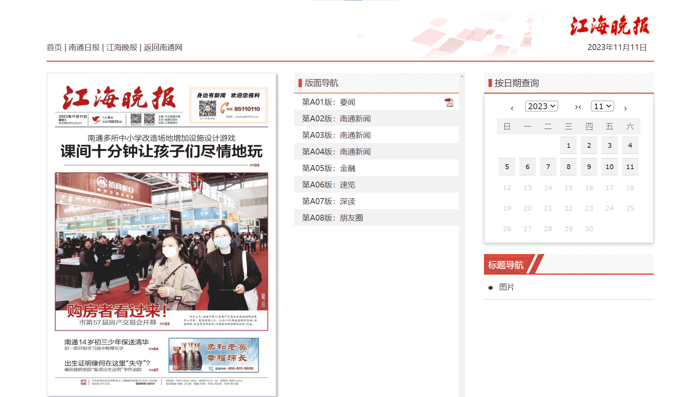
Task: Open the 江海晚报 navigation link
Action: click(121, 47)
